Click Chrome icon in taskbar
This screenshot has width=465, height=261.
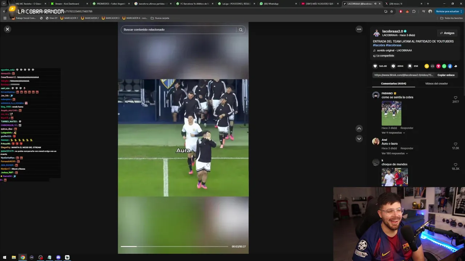(x=23, y=257)
